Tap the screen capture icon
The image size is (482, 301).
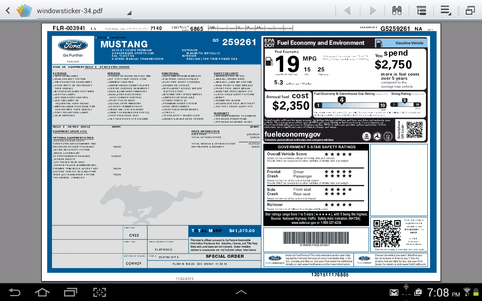(100, 292)
